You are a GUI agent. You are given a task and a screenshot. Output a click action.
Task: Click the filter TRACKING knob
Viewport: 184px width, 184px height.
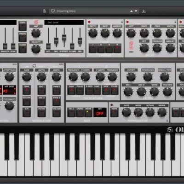point(167,92)
